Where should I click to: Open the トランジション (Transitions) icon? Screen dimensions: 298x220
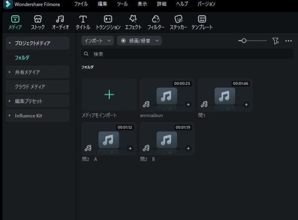108,19
